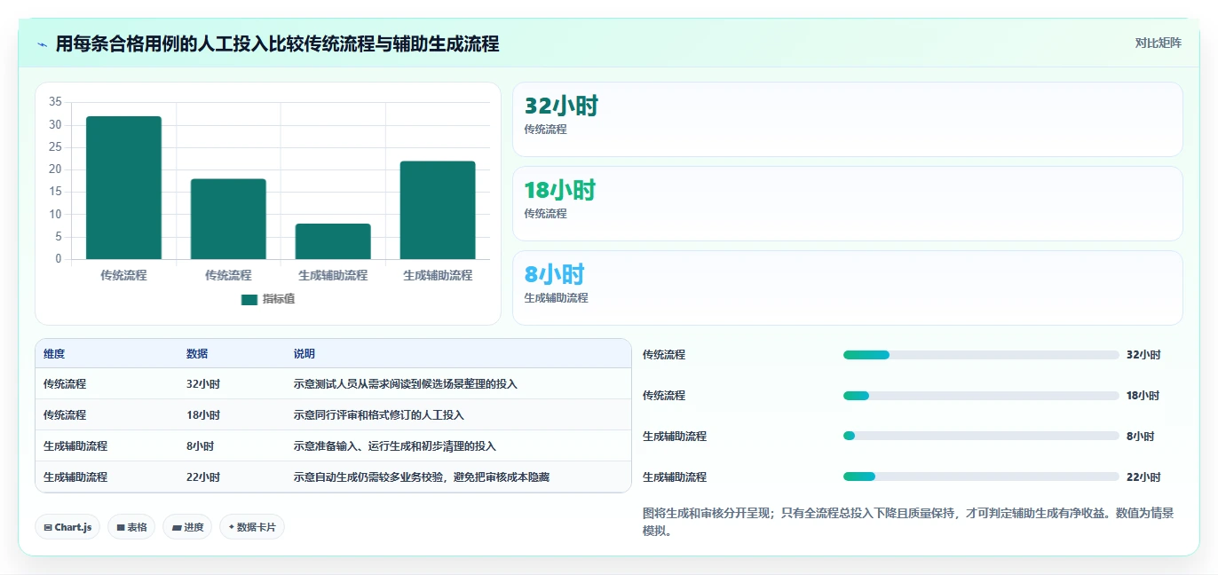Click the 说明 column header
Image resolution: width=1218 pixels, height=575 pixels.
[x=304, y=354]
